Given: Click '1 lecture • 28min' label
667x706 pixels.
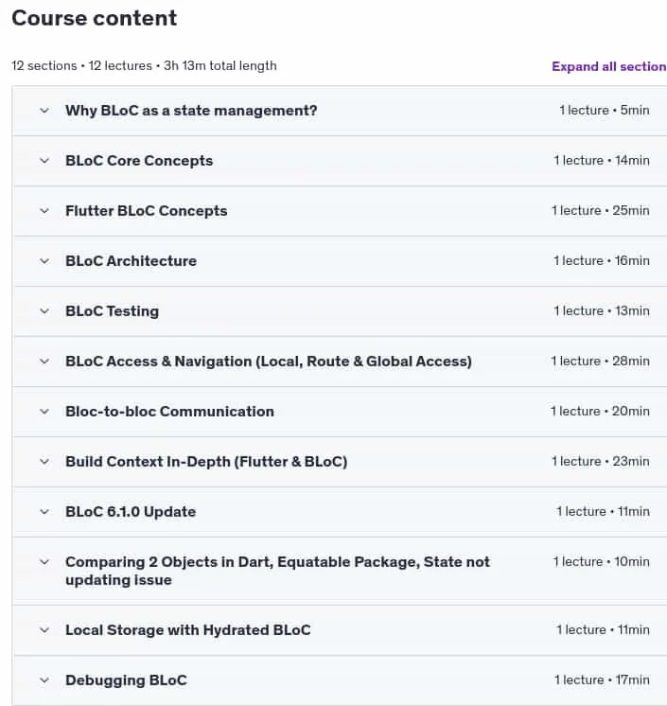Looking at the screenshot, I should (601, 362).
